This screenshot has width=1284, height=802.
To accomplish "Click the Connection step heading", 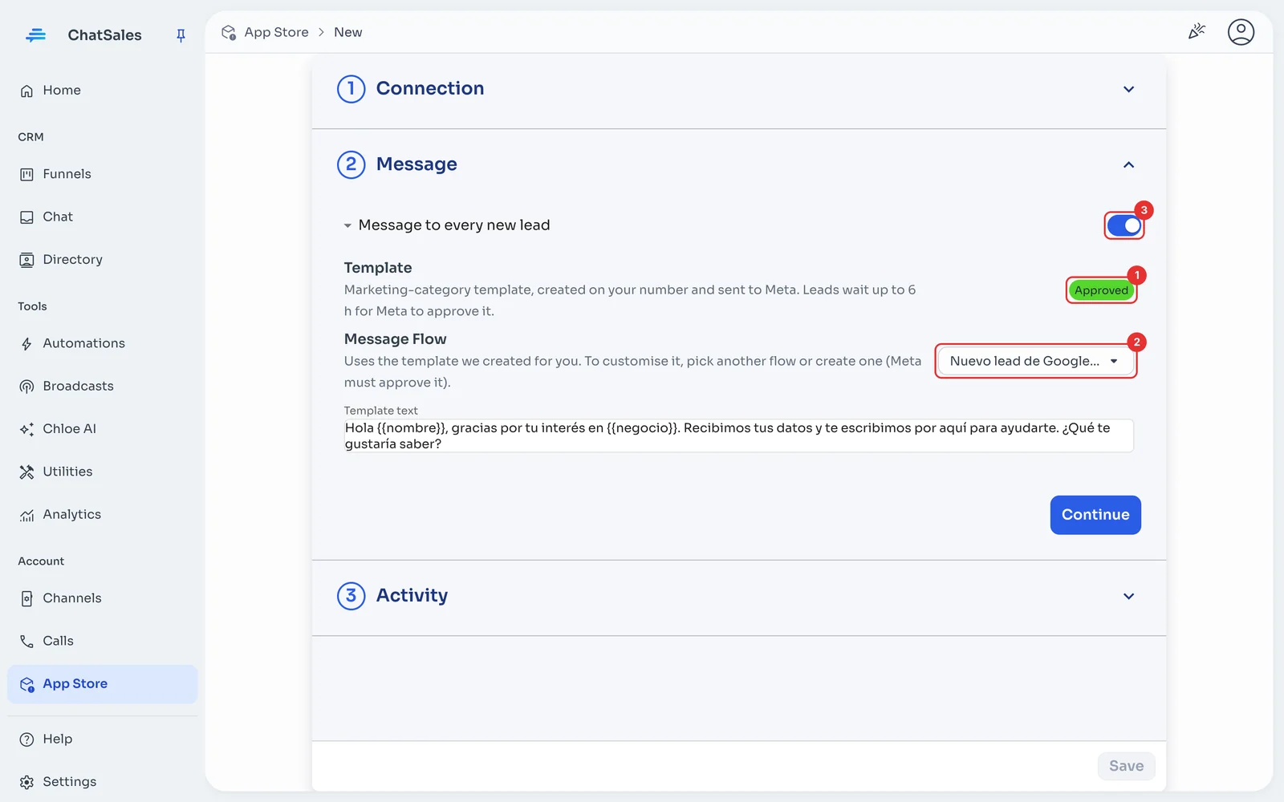I will pyautogui.click(x=430, y=88).
